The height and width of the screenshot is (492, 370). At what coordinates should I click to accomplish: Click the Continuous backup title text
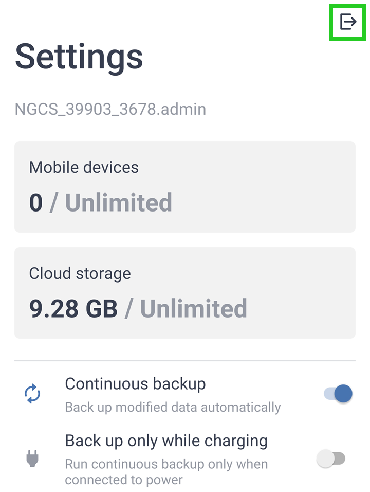[x=135, y=384]
